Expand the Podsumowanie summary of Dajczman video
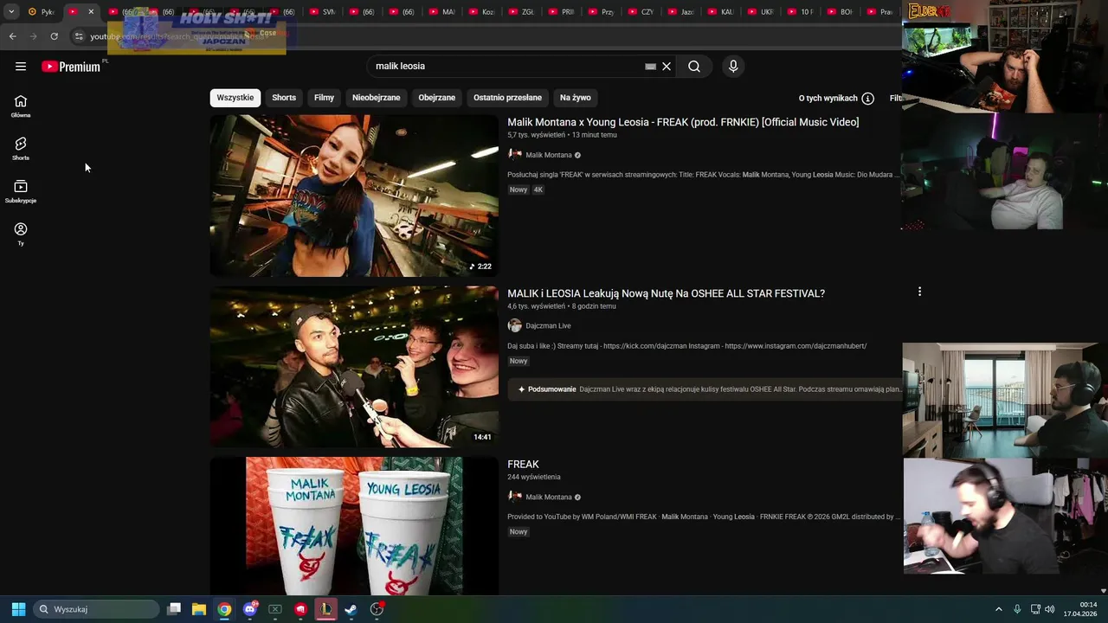 704,389
